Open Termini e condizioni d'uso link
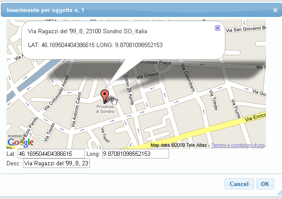 pos(238,145)
